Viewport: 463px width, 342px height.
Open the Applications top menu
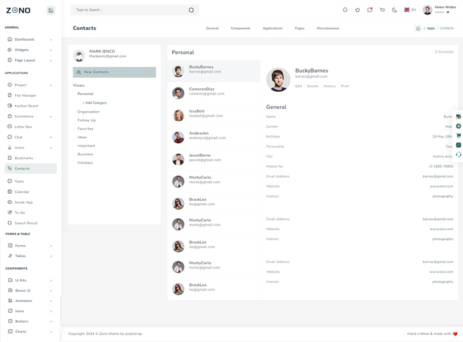[272, 28]
